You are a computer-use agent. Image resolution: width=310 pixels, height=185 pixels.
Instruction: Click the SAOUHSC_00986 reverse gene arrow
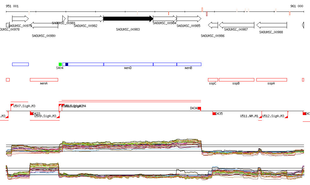click(213, 25)
